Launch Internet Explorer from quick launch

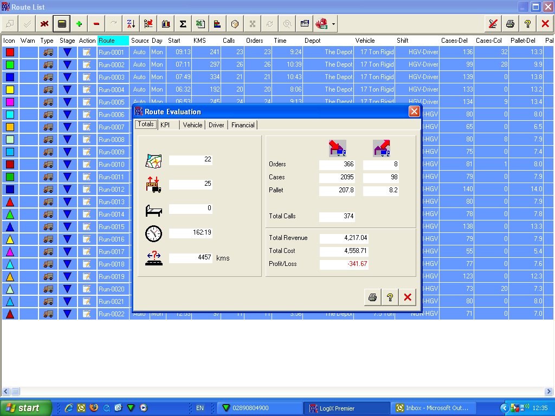pyautogui.click(x=69, y=408)
